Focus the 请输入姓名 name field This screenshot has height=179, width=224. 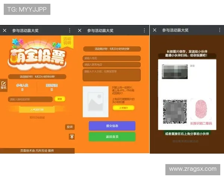(x=112, y=58)
